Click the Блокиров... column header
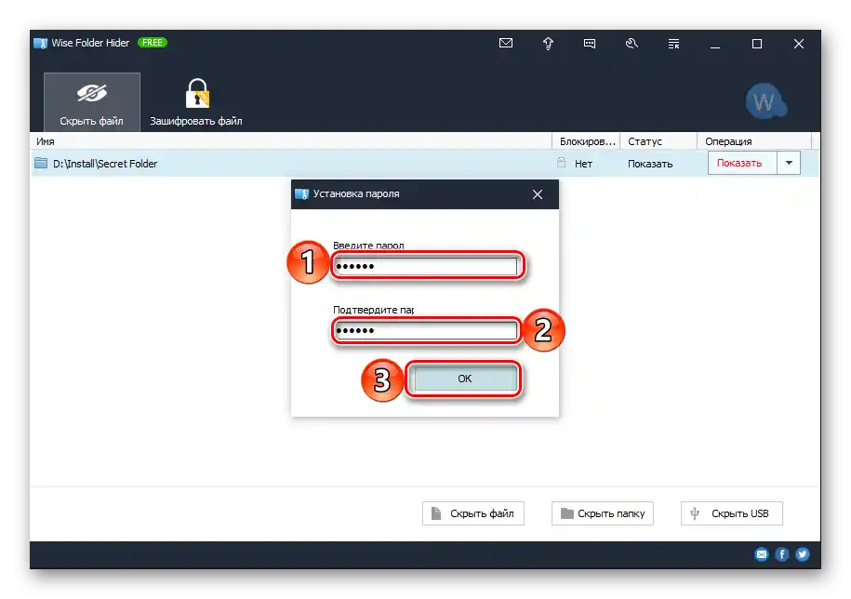The width and height of the screenshot is (851, 599). (x=586, y=141)
